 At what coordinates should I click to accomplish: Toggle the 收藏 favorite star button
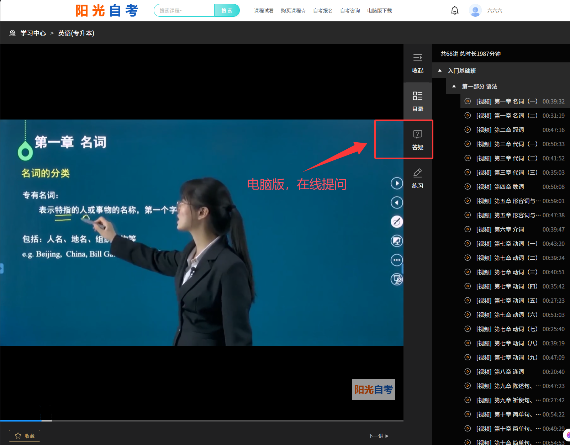click(25, 436)
